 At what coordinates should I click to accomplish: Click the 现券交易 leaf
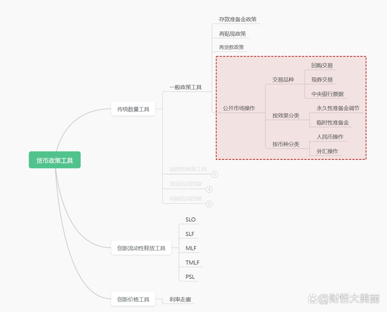click(322, 80)
